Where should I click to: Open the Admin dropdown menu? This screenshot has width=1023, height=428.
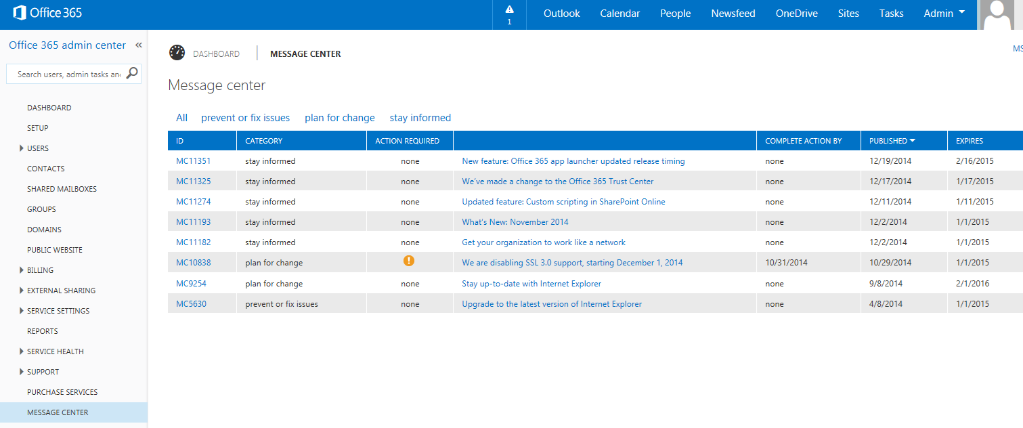tap(944, 14)
